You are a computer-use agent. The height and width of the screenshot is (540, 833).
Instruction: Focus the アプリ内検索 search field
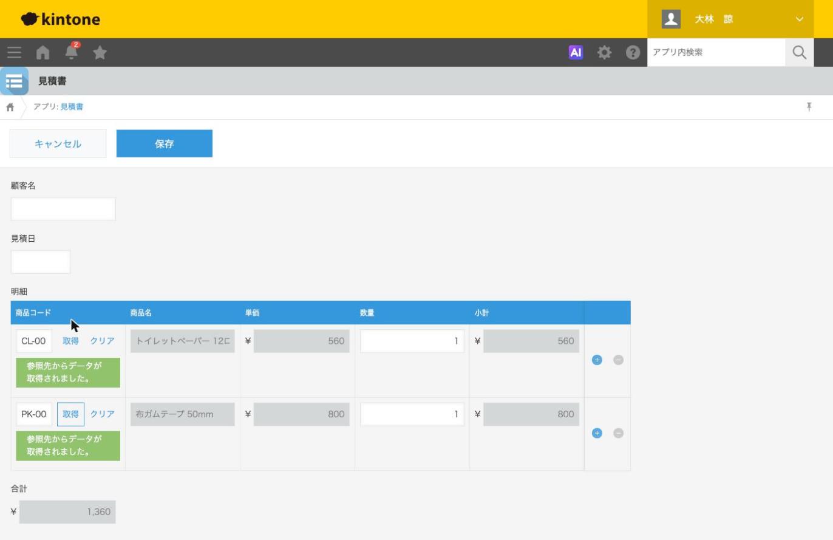(x=716, y=53)
